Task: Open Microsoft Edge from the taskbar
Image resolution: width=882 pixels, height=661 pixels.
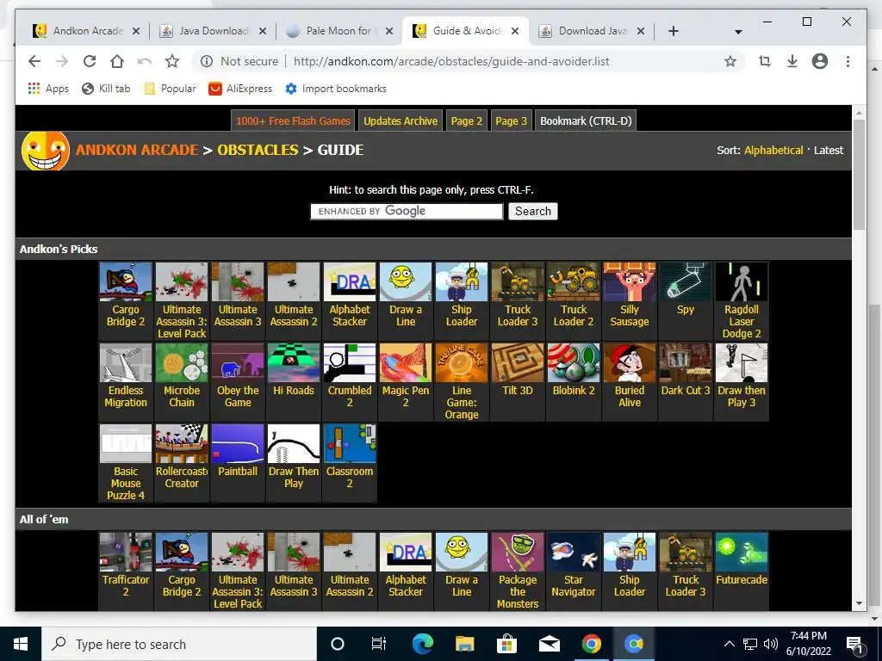Action: click(422, 644)
